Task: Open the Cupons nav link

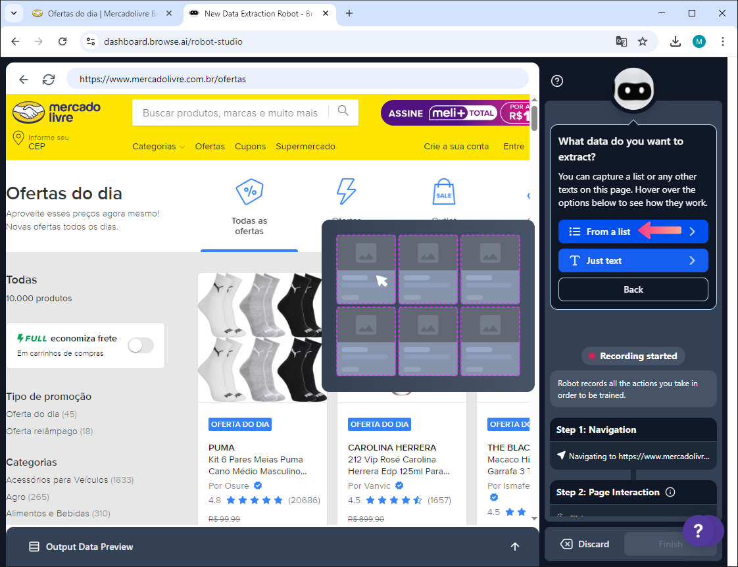Action: point(251,146)
